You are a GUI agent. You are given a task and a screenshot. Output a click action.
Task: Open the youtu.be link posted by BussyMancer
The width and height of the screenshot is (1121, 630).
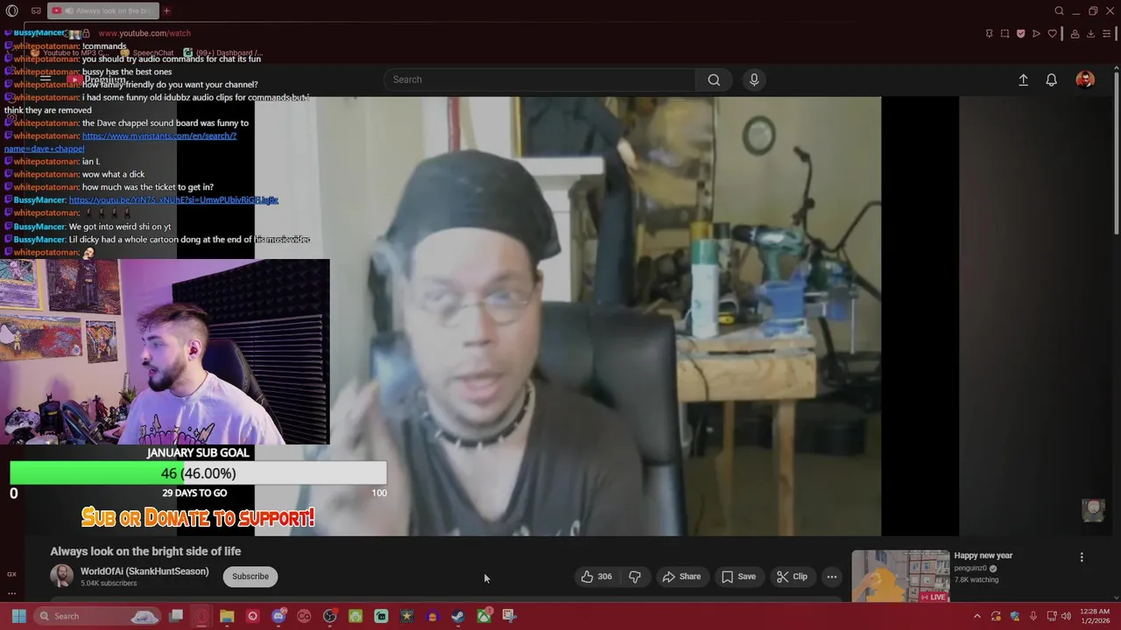point(173,199)
